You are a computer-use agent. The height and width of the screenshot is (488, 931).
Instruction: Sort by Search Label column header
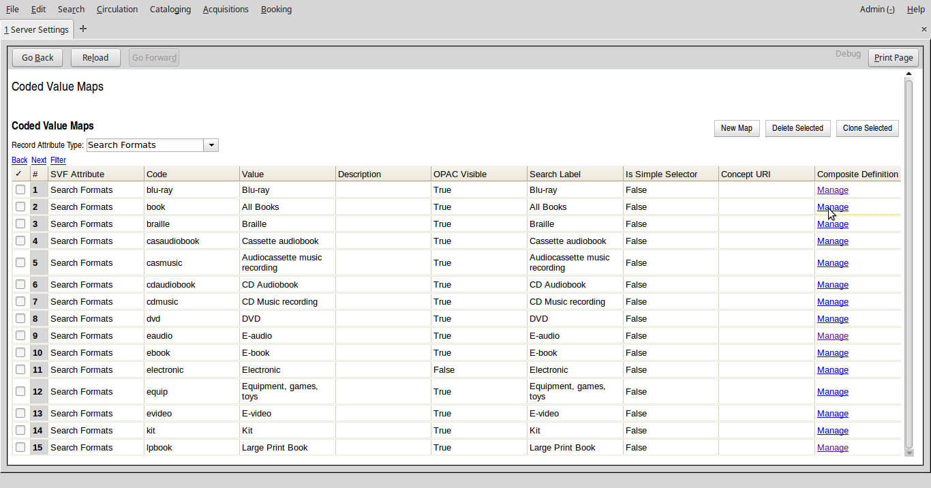[575, 174]
